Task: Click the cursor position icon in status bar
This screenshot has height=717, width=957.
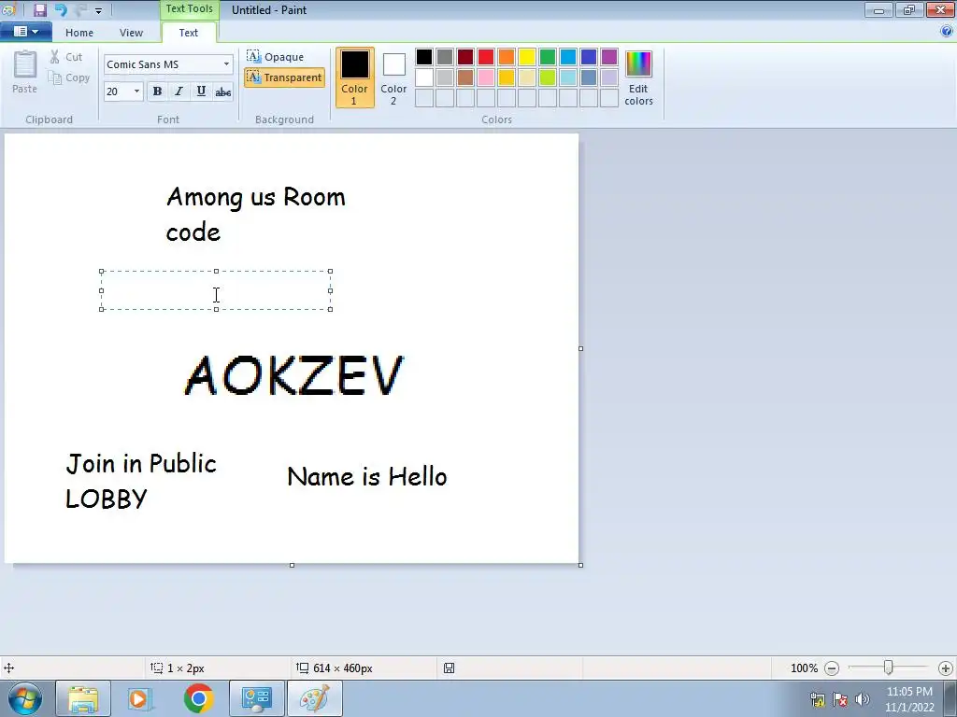Action: (9, 668)
